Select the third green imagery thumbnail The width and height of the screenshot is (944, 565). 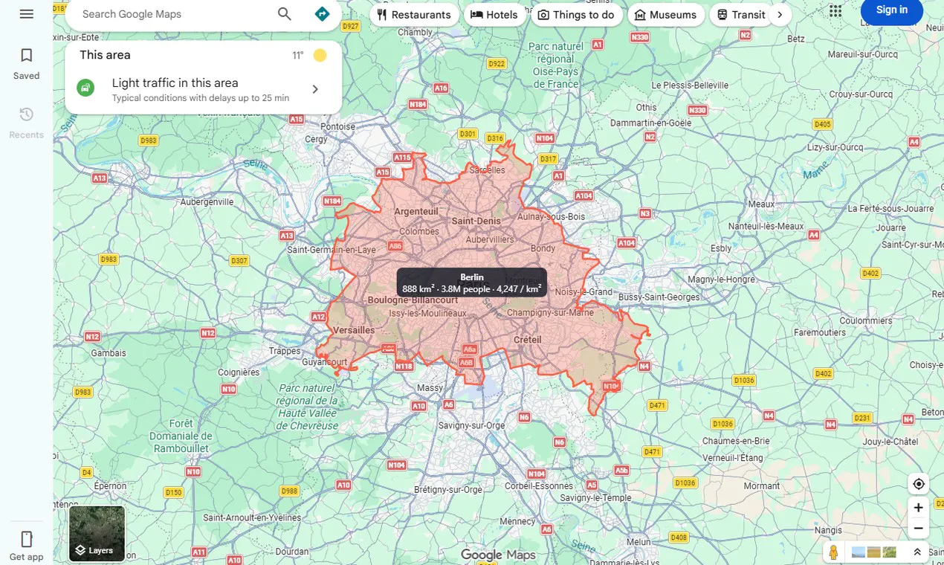coord(890,552)
